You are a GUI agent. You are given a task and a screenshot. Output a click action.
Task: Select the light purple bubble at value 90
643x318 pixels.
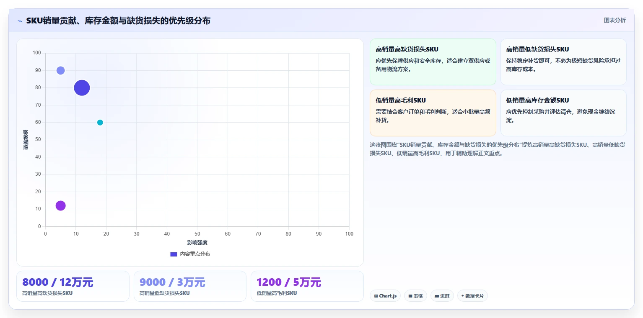pyautogui.click(x=60, y=70)
